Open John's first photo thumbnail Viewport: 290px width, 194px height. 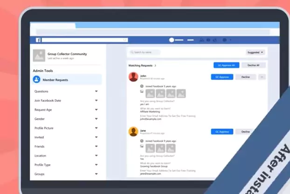150,94
